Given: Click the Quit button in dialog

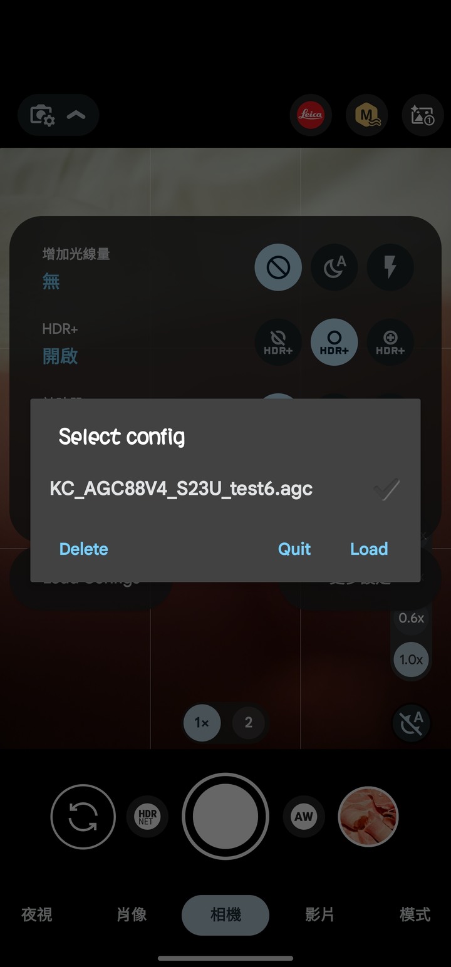Looking at the screenshot, I should point(294,549).
